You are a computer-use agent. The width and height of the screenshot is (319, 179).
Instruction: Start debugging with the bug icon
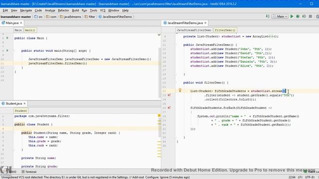pos(298,16)
